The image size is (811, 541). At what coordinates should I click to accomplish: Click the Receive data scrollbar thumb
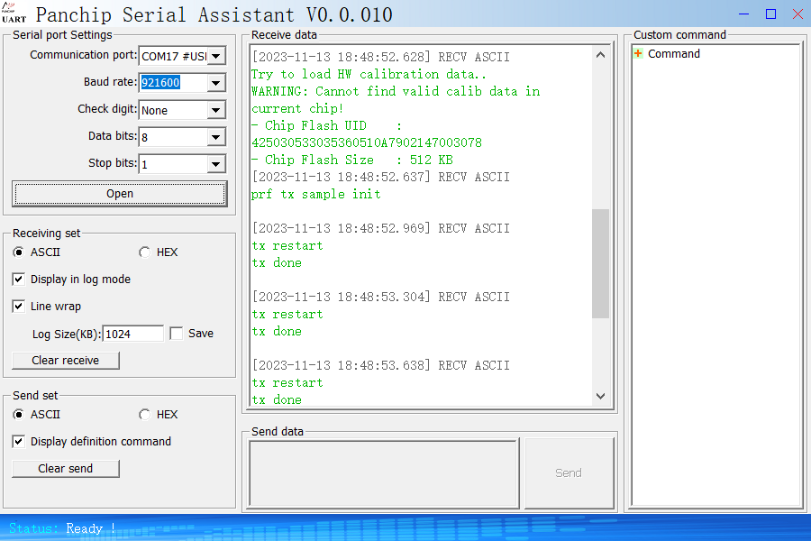(600, 263)
